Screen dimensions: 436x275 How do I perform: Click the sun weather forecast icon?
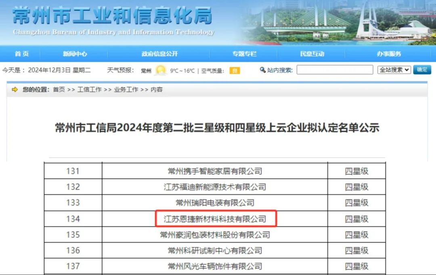pos(161,70)
